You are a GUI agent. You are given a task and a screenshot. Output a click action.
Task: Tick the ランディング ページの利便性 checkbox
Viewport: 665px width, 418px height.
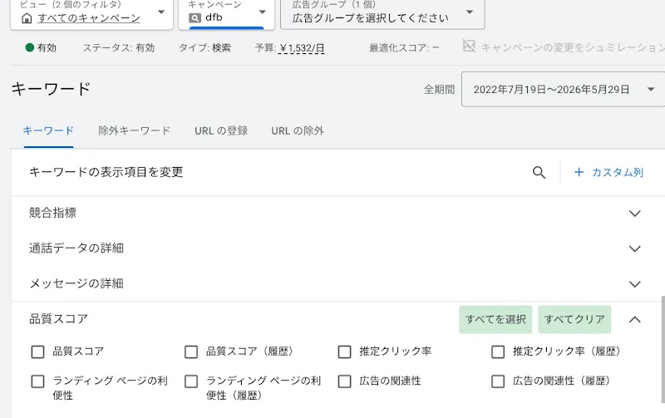tap(37, 381)
